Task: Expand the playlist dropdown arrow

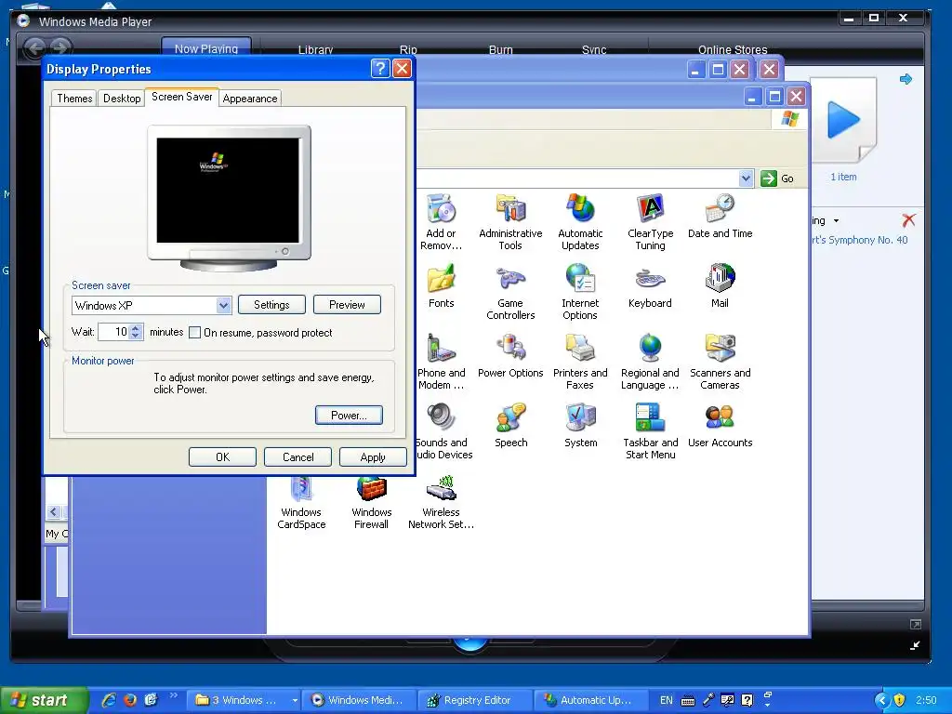Action: pos(836,221)
